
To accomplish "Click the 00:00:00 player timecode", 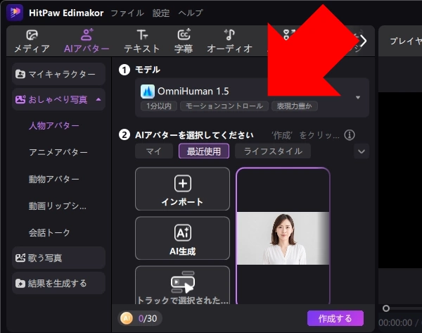I will click(x=395, y=322).
